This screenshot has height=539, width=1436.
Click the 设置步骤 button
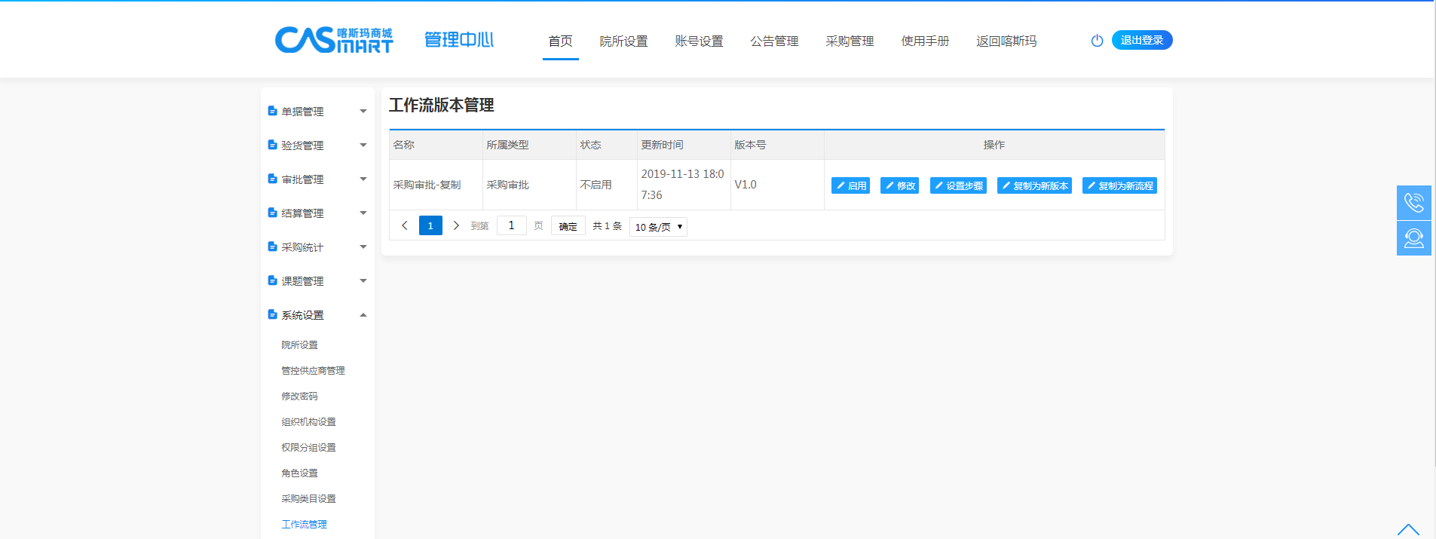[958, 185]
